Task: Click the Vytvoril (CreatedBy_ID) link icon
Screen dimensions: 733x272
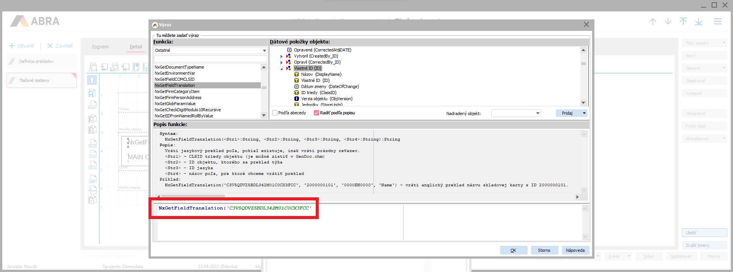Action: click(x=289, y=56)
